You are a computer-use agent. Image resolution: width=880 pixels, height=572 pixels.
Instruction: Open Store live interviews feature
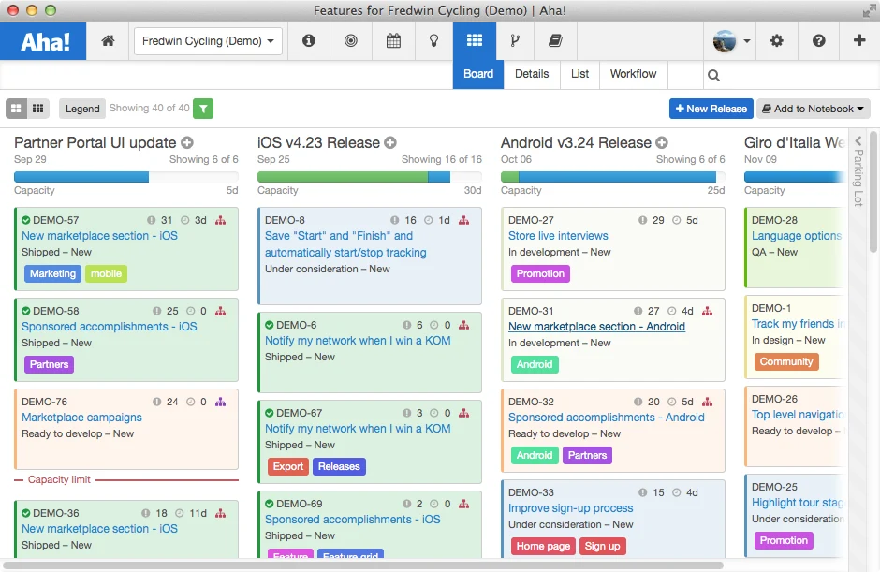558,236
